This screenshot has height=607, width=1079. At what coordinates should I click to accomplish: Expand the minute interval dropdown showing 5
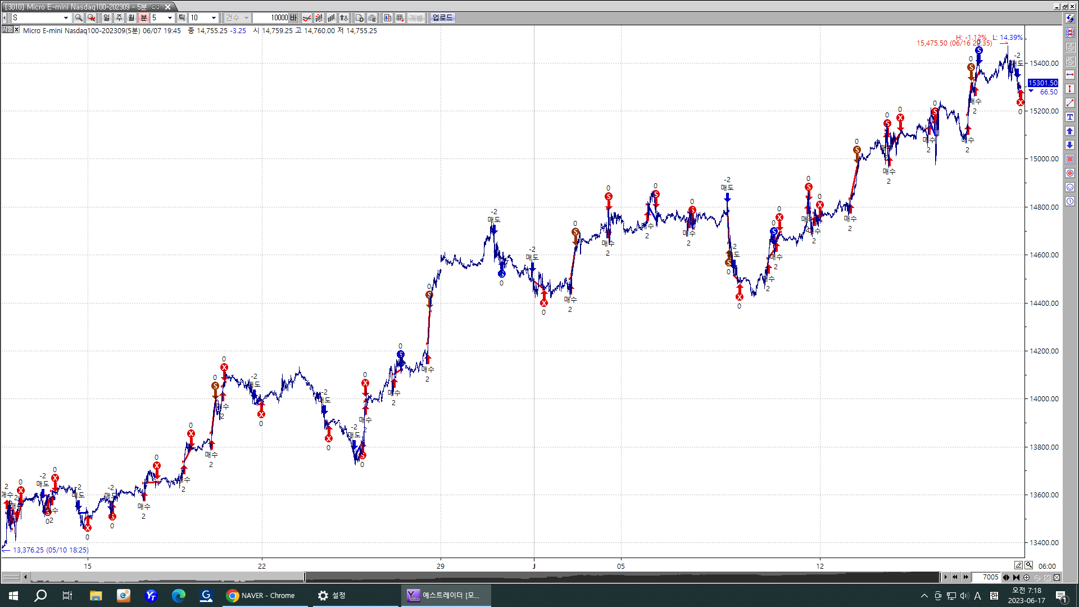[170, 18]
